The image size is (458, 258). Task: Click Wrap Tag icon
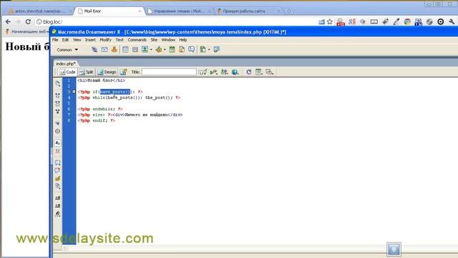(57, 178)
